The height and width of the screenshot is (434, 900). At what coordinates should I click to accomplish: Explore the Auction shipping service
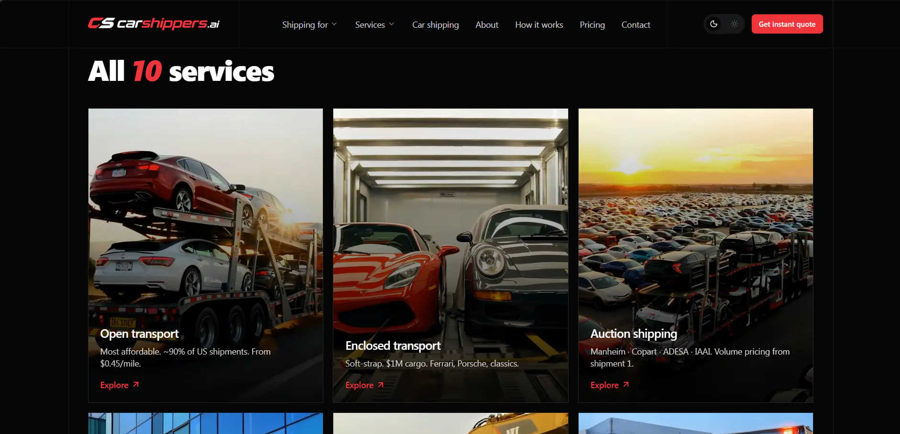pos(610,385)
